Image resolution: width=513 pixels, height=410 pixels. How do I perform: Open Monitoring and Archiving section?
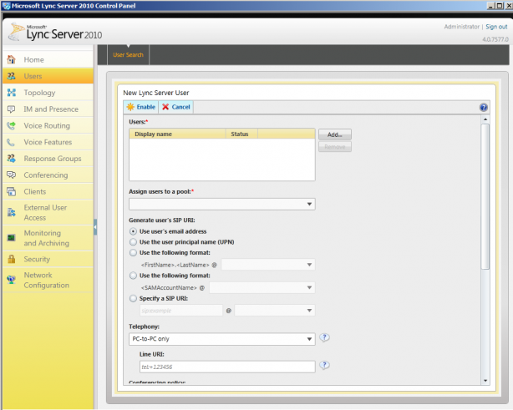coord(47,238)
